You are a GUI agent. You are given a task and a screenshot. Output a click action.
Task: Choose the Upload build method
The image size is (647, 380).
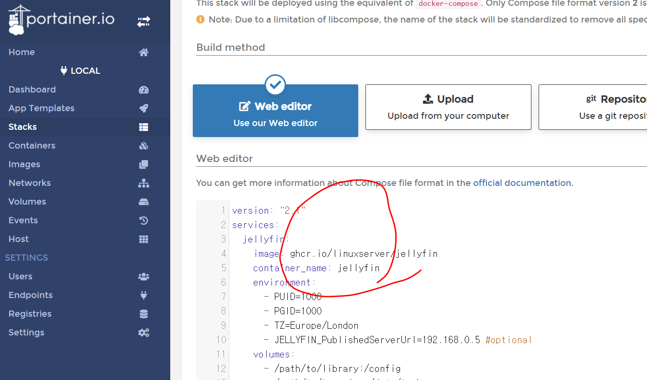click(448, 107)
